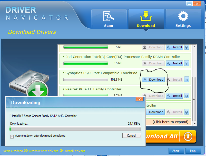Minimize the Driver Navigator window
Viewport: 206px width, 156px height.
tap(189, 4)
